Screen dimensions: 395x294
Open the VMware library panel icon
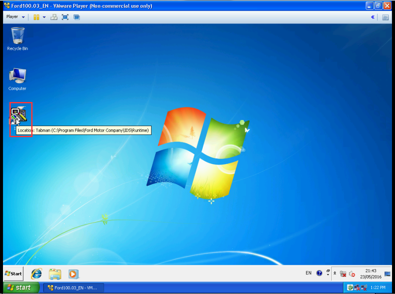pyautogui.click(x=386, y=18)
